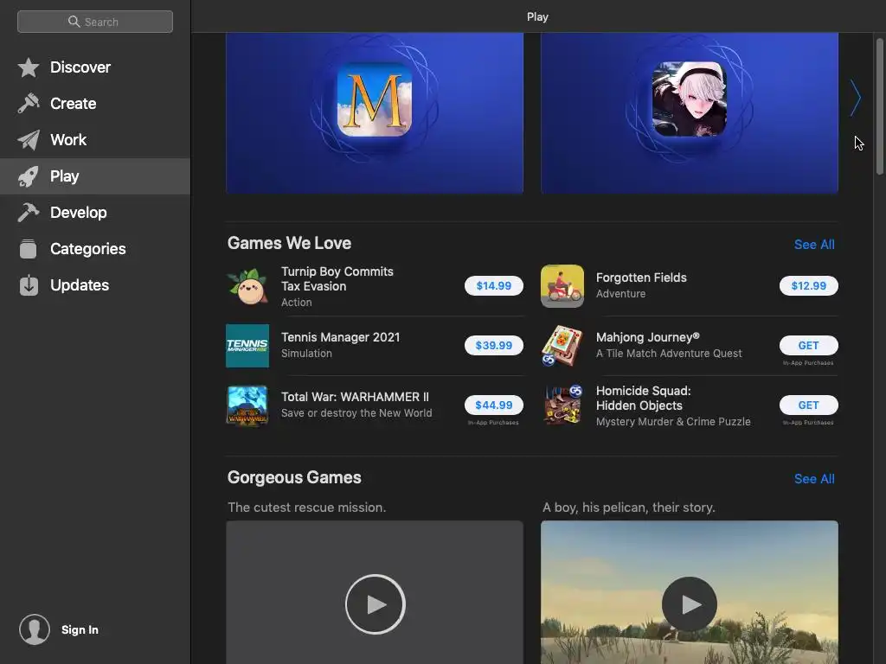The width and height of the screenshot is (886, 664).
Task: Buy Forgotten Fields for $12.99
Action: [x=809, y=285]
